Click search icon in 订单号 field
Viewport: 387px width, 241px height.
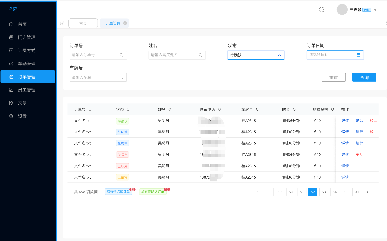tap(121, 55)
